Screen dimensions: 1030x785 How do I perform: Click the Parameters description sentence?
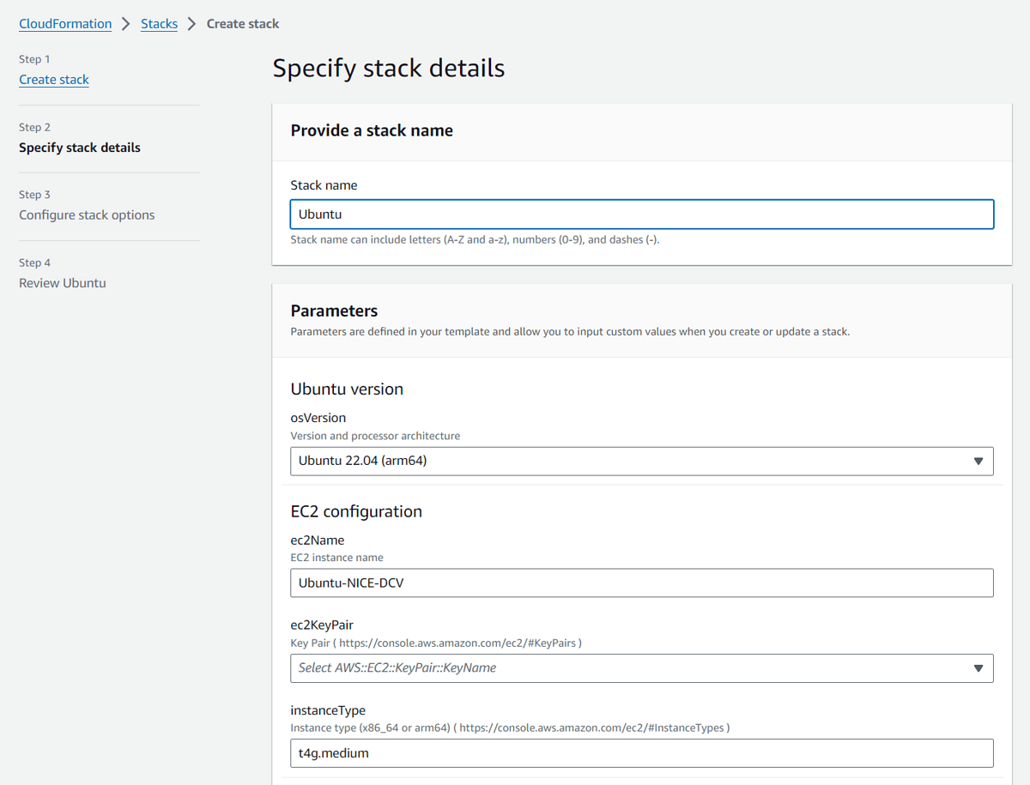pyautogui.click(x=570, y=331)
